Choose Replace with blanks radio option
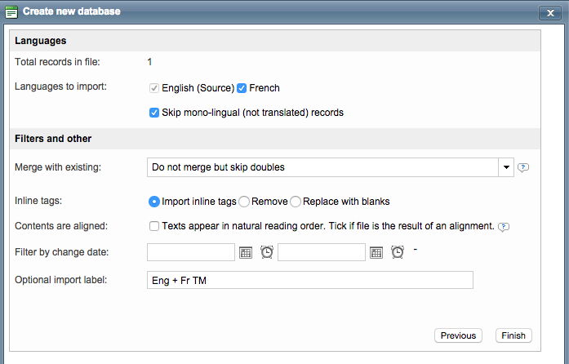 click(296, 202)
